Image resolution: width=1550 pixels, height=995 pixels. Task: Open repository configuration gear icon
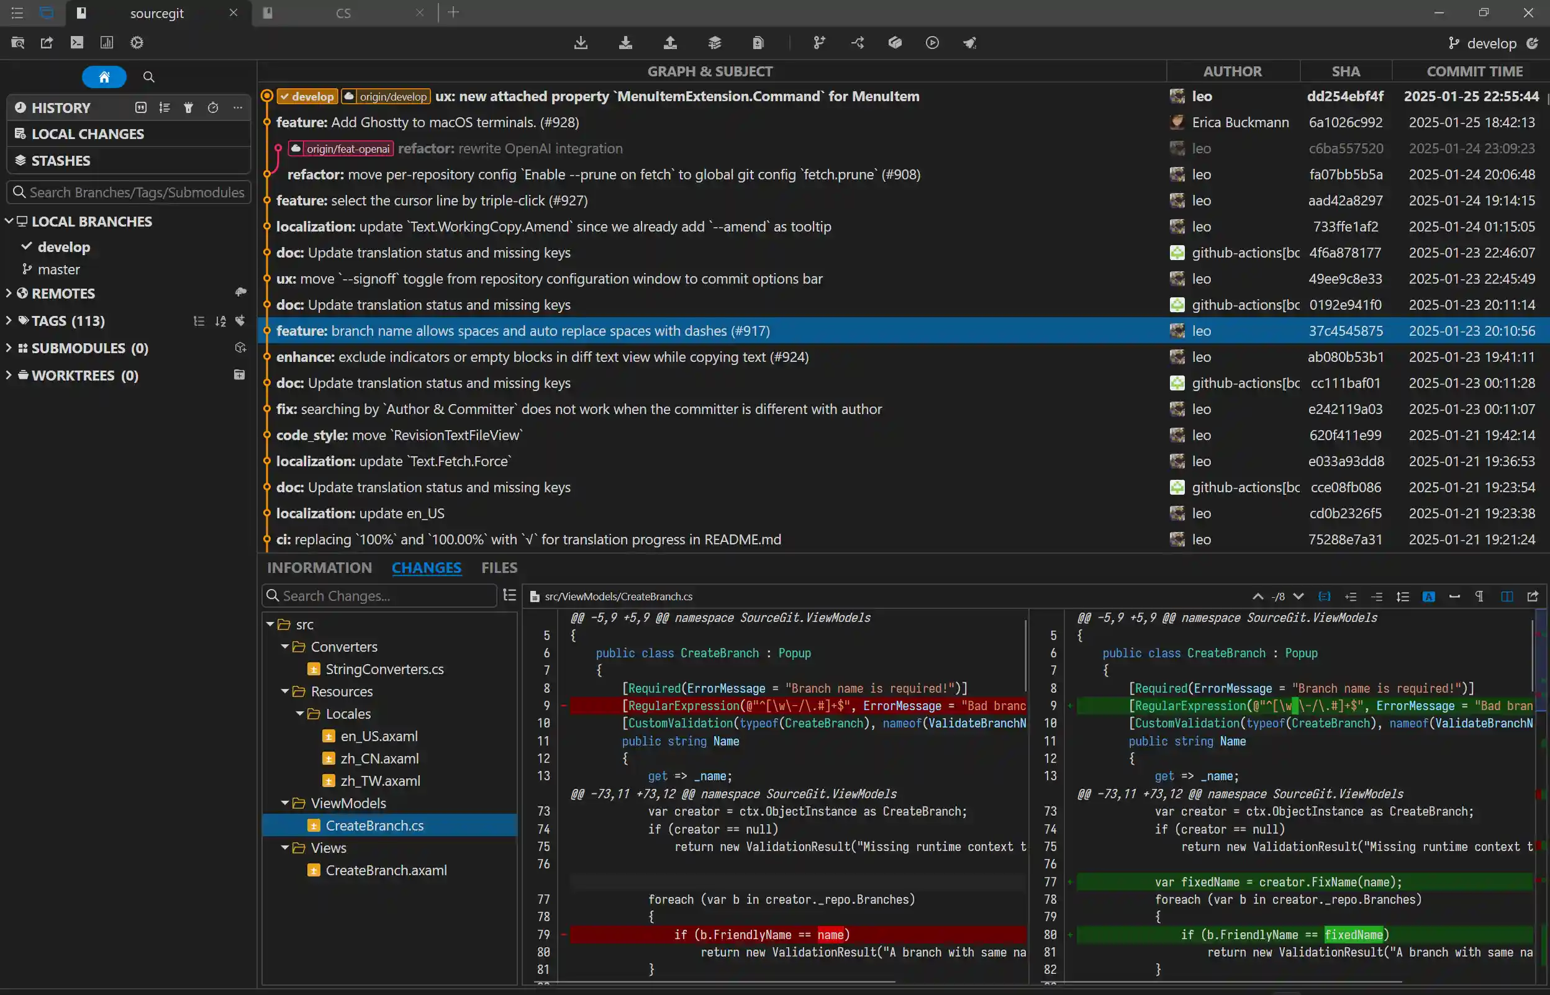click(137, 43)
